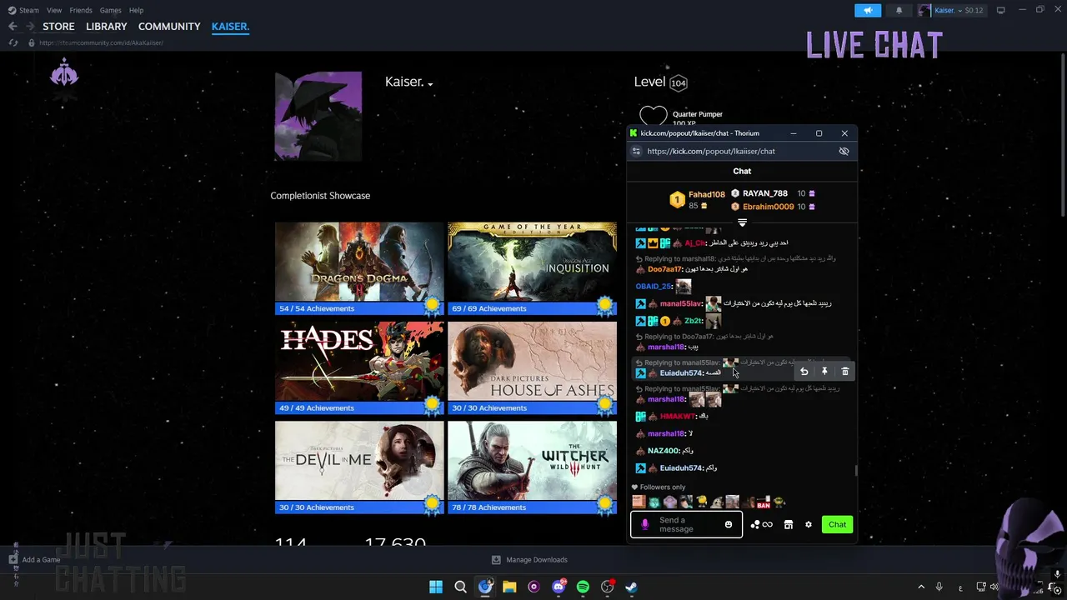Image resolution: width=1067 pixels, height=600 pixels.
Task: Click the username HMAKWT in chat
Action: 678,417
